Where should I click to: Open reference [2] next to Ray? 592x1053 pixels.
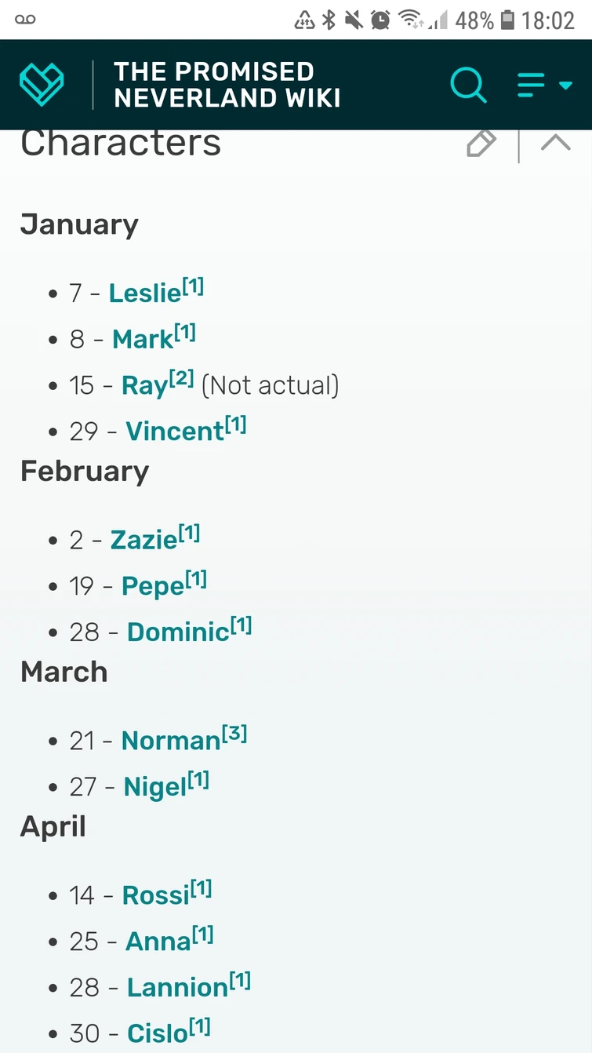181,378
